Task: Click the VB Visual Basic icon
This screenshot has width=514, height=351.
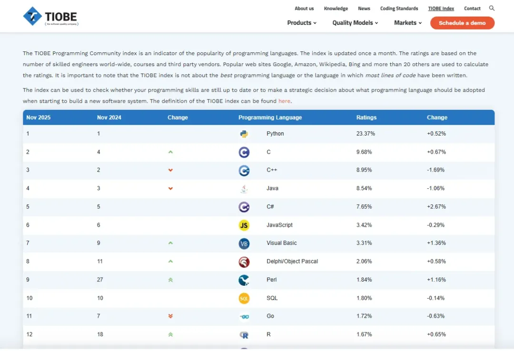Action: pos(244,244)
